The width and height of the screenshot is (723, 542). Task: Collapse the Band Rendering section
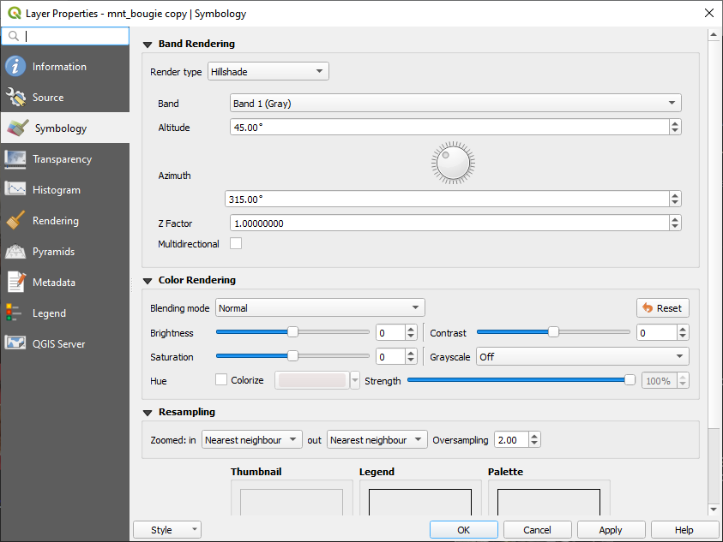[x=148, y=45]
